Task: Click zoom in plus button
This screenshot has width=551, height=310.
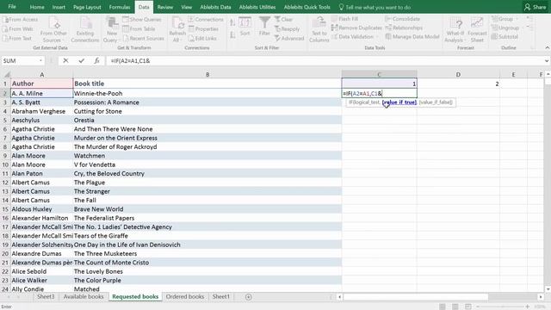Action: tap(528, 307)
